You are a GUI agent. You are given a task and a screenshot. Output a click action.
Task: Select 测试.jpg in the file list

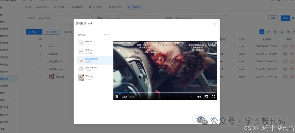tap(95, 78)
